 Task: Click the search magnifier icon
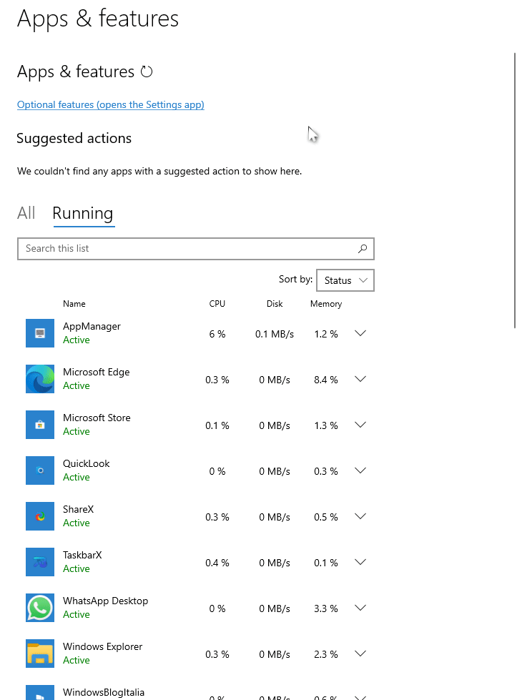coord(363,249)
